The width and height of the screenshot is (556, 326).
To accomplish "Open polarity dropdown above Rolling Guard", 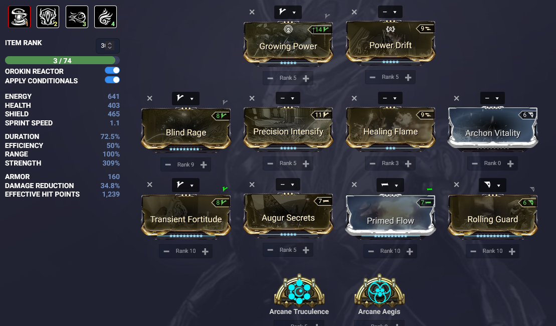I will (x=492, y=185).
